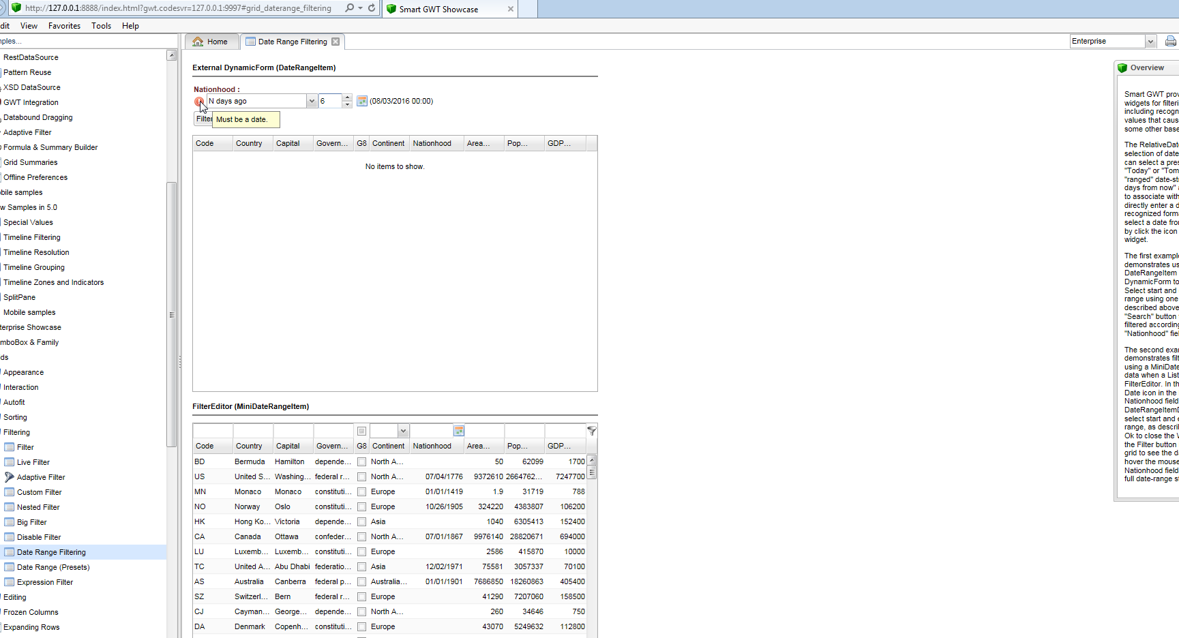The height and width of the screenshot is (638, 1179).
Task: Click the browser address bar search icon
Action: 350,8
